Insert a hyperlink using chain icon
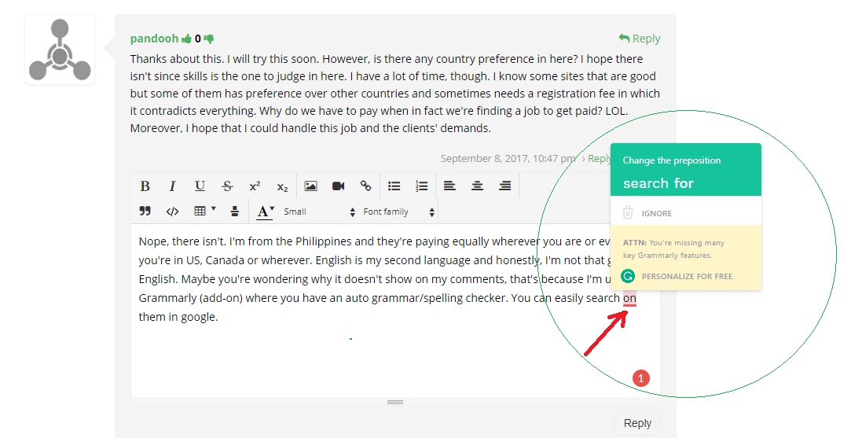 [x=365, y=186]
